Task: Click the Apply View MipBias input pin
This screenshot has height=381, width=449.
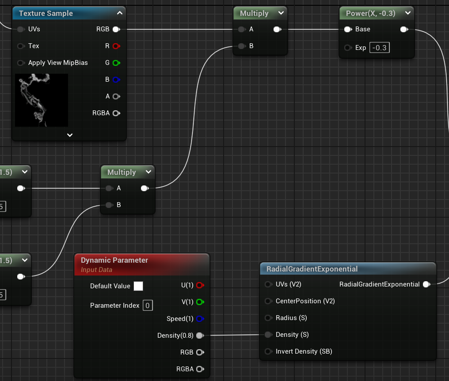Action: pyautogui.click(x=20, y=63)
